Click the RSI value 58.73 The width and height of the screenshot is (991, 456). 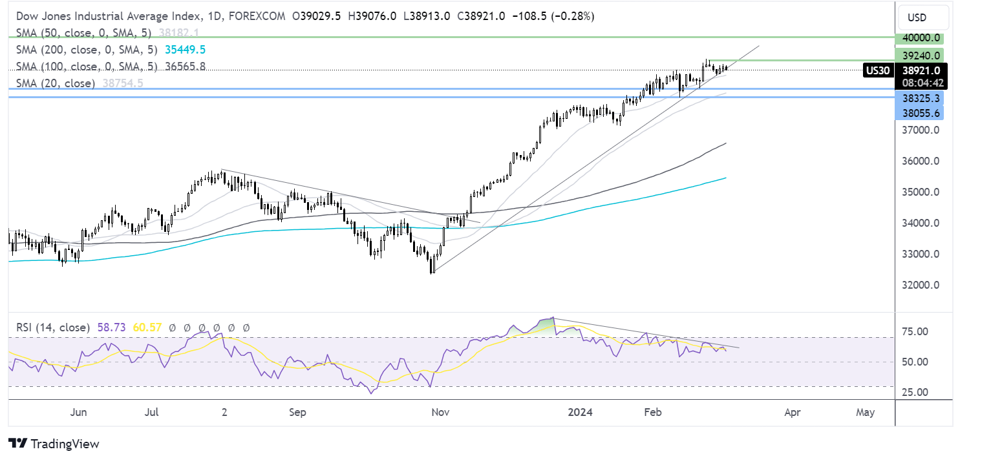(x=111, y=327)
